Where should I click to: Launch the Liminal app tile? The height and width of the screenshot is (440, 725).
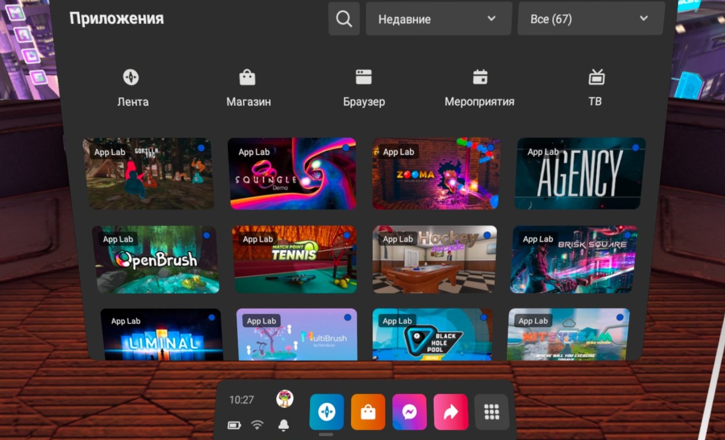[162, 335]
